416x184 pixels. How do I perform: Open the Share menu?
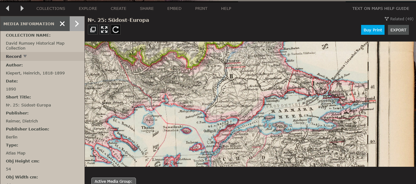tap(147, 8)
